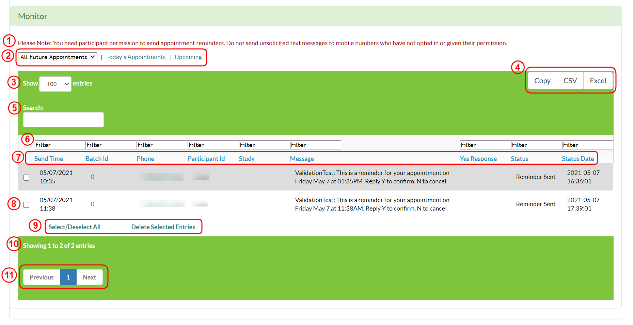Click Today's Appointments link
Viewport: 633px width, 325px height.
[x=136, y=57]
